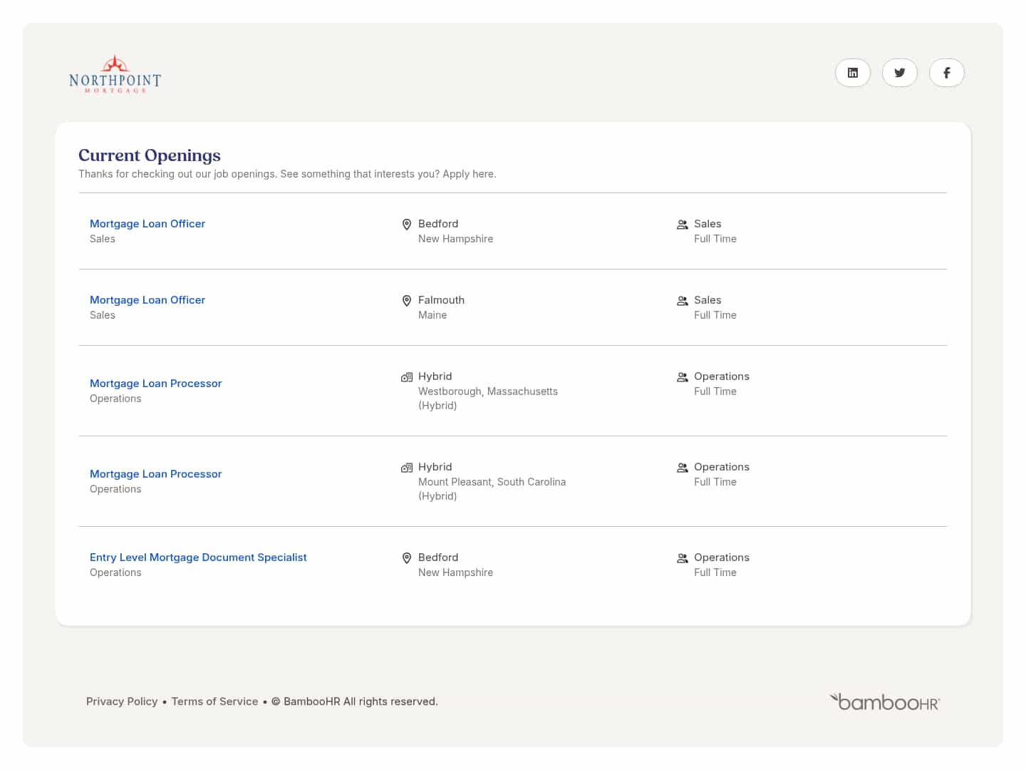Image resolution: width=1026 pixels, height=770 pixels.
Task: Click the location pin next to Falmouth
Action: 407,301
